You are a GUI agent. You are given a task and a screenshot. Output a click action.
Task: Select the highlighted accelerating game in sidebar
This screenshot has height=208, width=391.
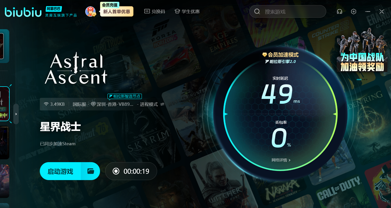(5, 104)
